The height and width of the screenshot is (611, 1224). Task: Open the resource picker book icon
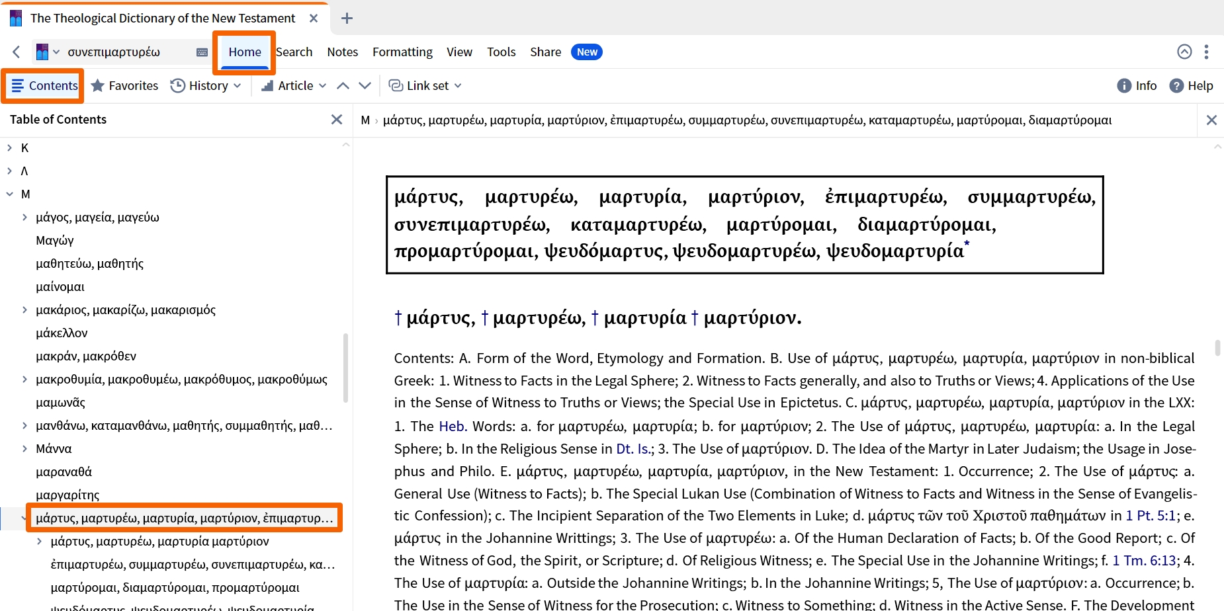click(x=42, y=52)
